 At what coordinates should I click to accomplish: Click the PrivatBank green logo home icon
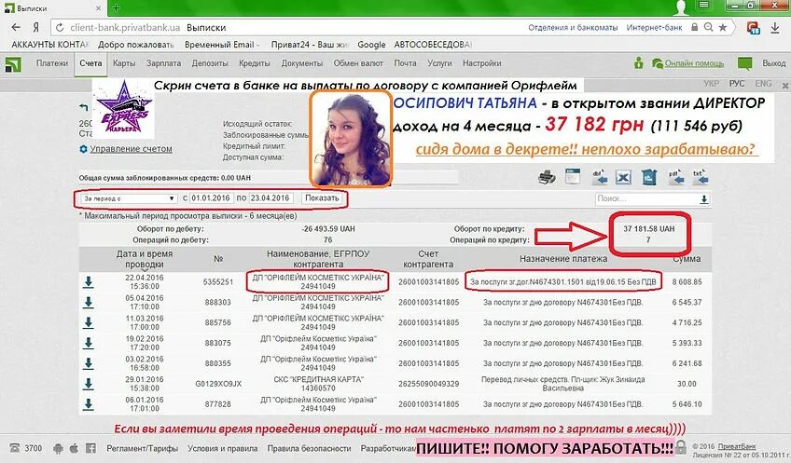pyautogui.click(x=13, y=64)
